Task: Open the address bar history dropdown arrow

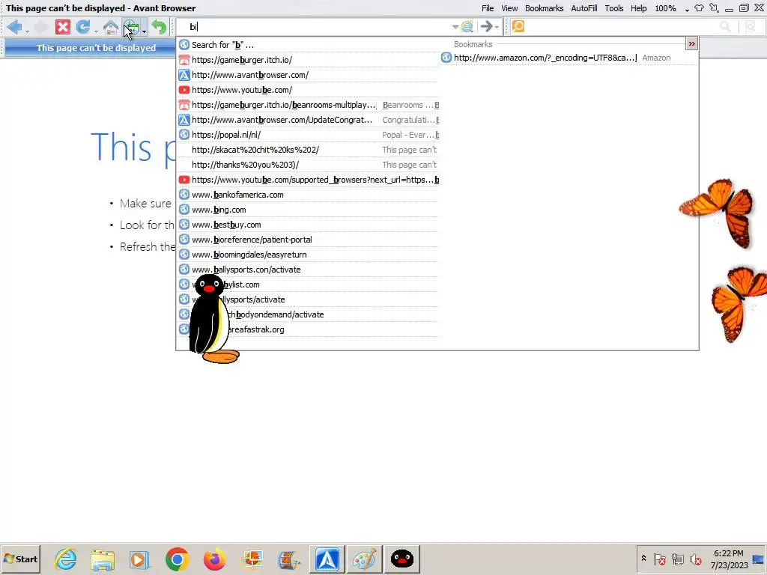Action: click(x=455, y=27)
